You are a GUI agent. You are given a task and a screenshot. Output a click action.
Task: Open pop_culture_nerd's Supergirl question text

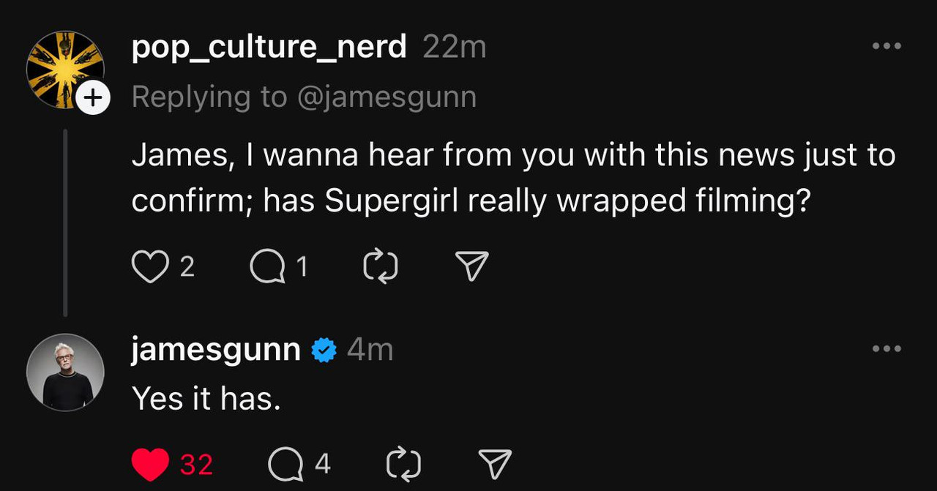click(x=512, y=178)
